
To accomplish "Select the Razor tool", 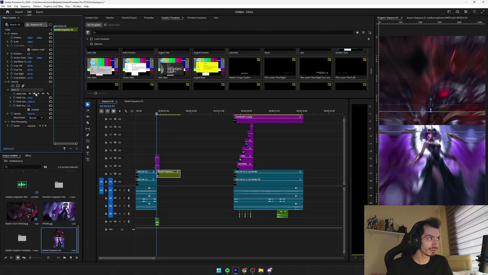I will (88, 123).
